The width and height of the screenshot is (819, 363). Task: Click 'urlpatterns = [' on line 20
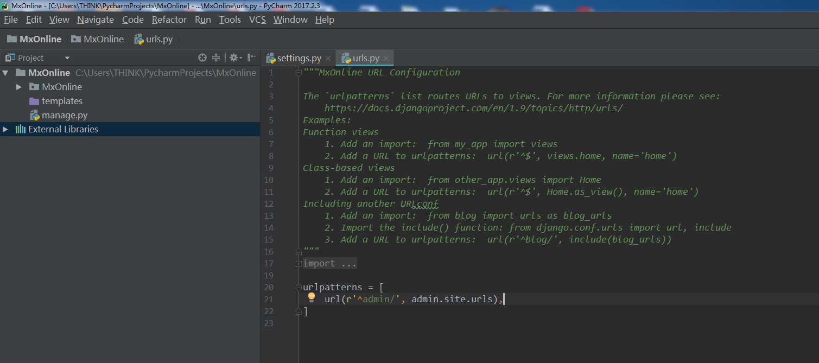344,288
